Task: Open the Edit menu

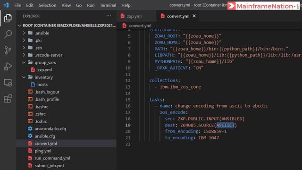Action: (30, 5)
